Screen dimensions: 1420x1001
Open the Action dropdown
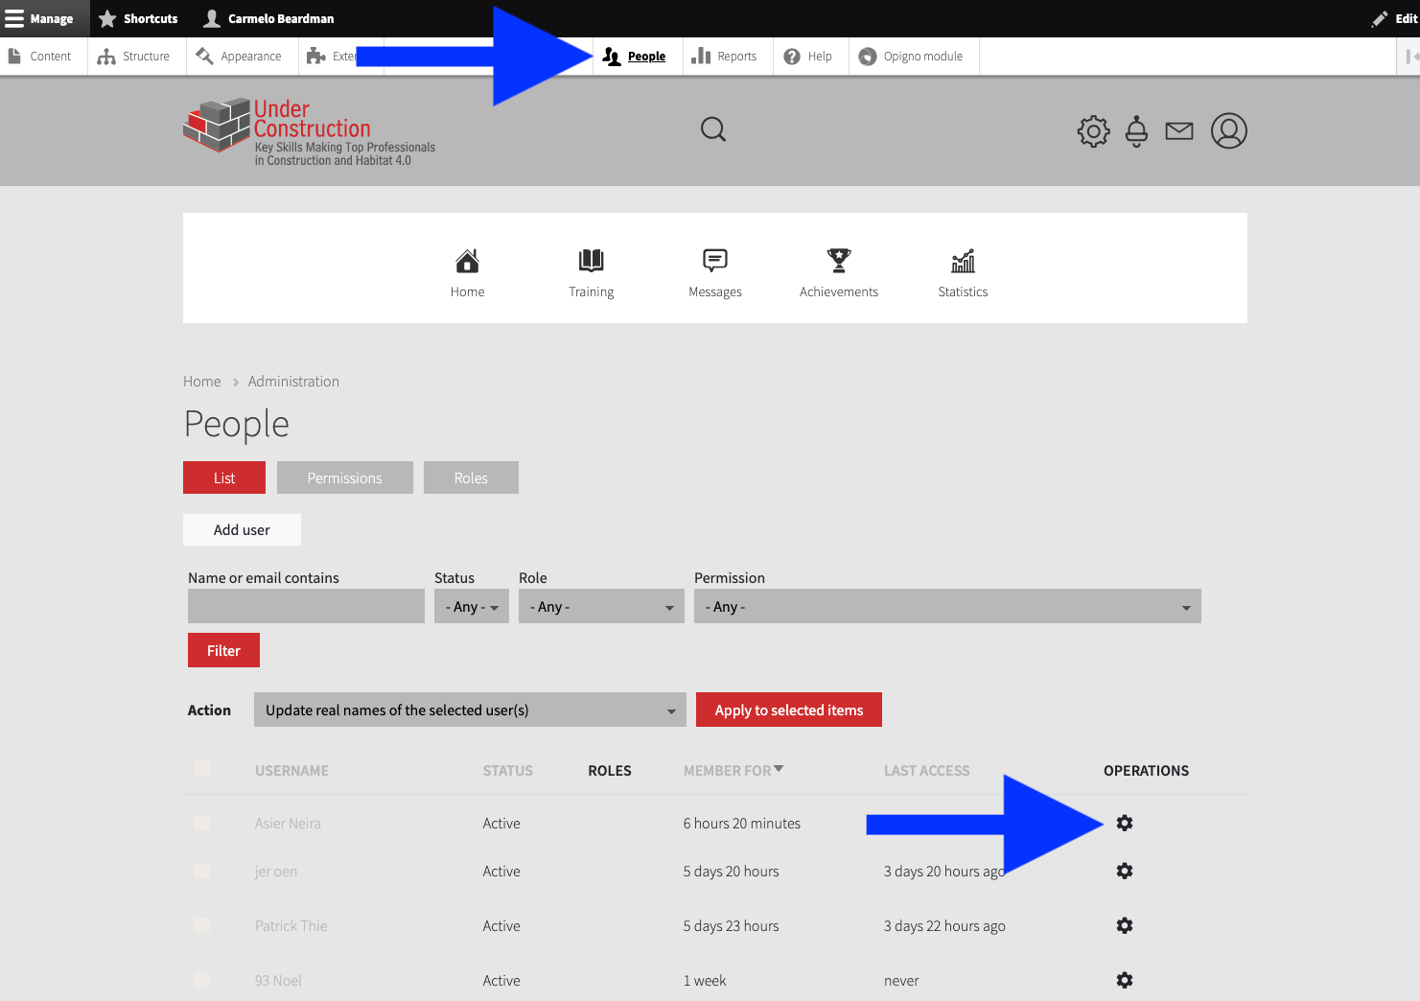[x=470, y=710]
